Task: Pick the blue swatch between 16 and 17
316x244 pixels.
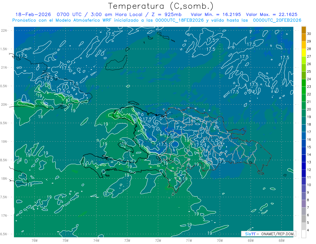Action: click(x=304, y=136)
